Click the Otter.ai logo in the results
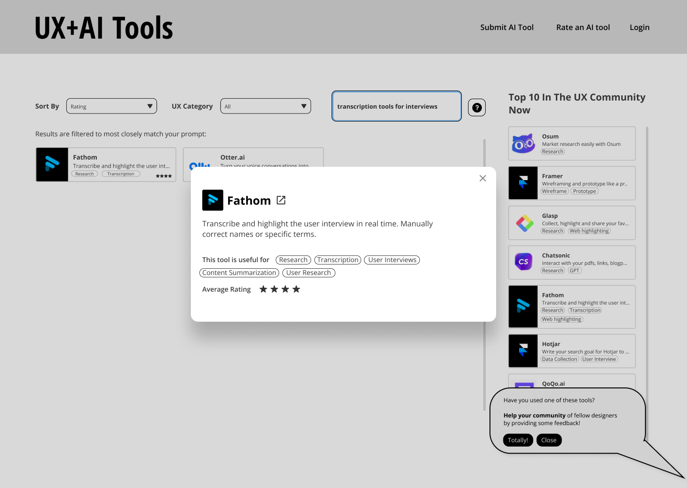The image size is (687, 488). (199, 166)
